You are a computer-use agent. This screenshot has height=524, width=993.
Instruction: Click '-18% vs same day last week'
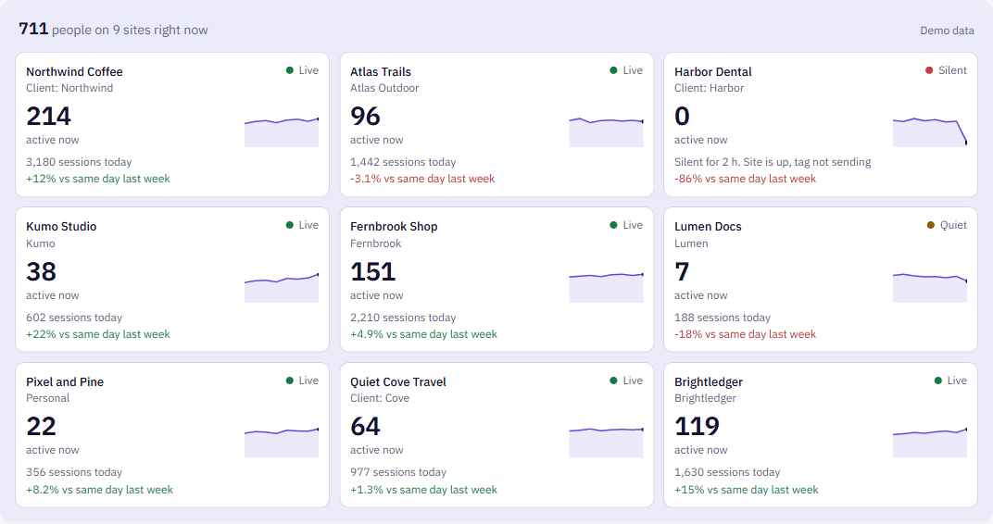746,334
